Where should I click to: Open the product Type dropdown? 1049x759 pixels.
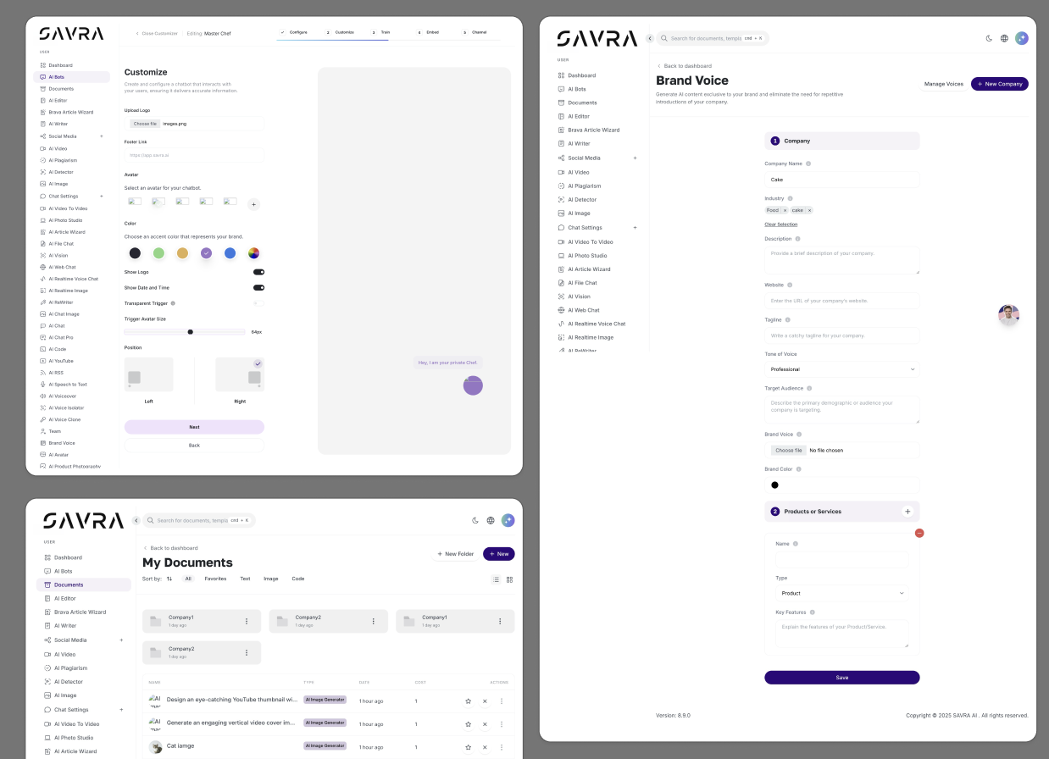click(x=841, y=593)
